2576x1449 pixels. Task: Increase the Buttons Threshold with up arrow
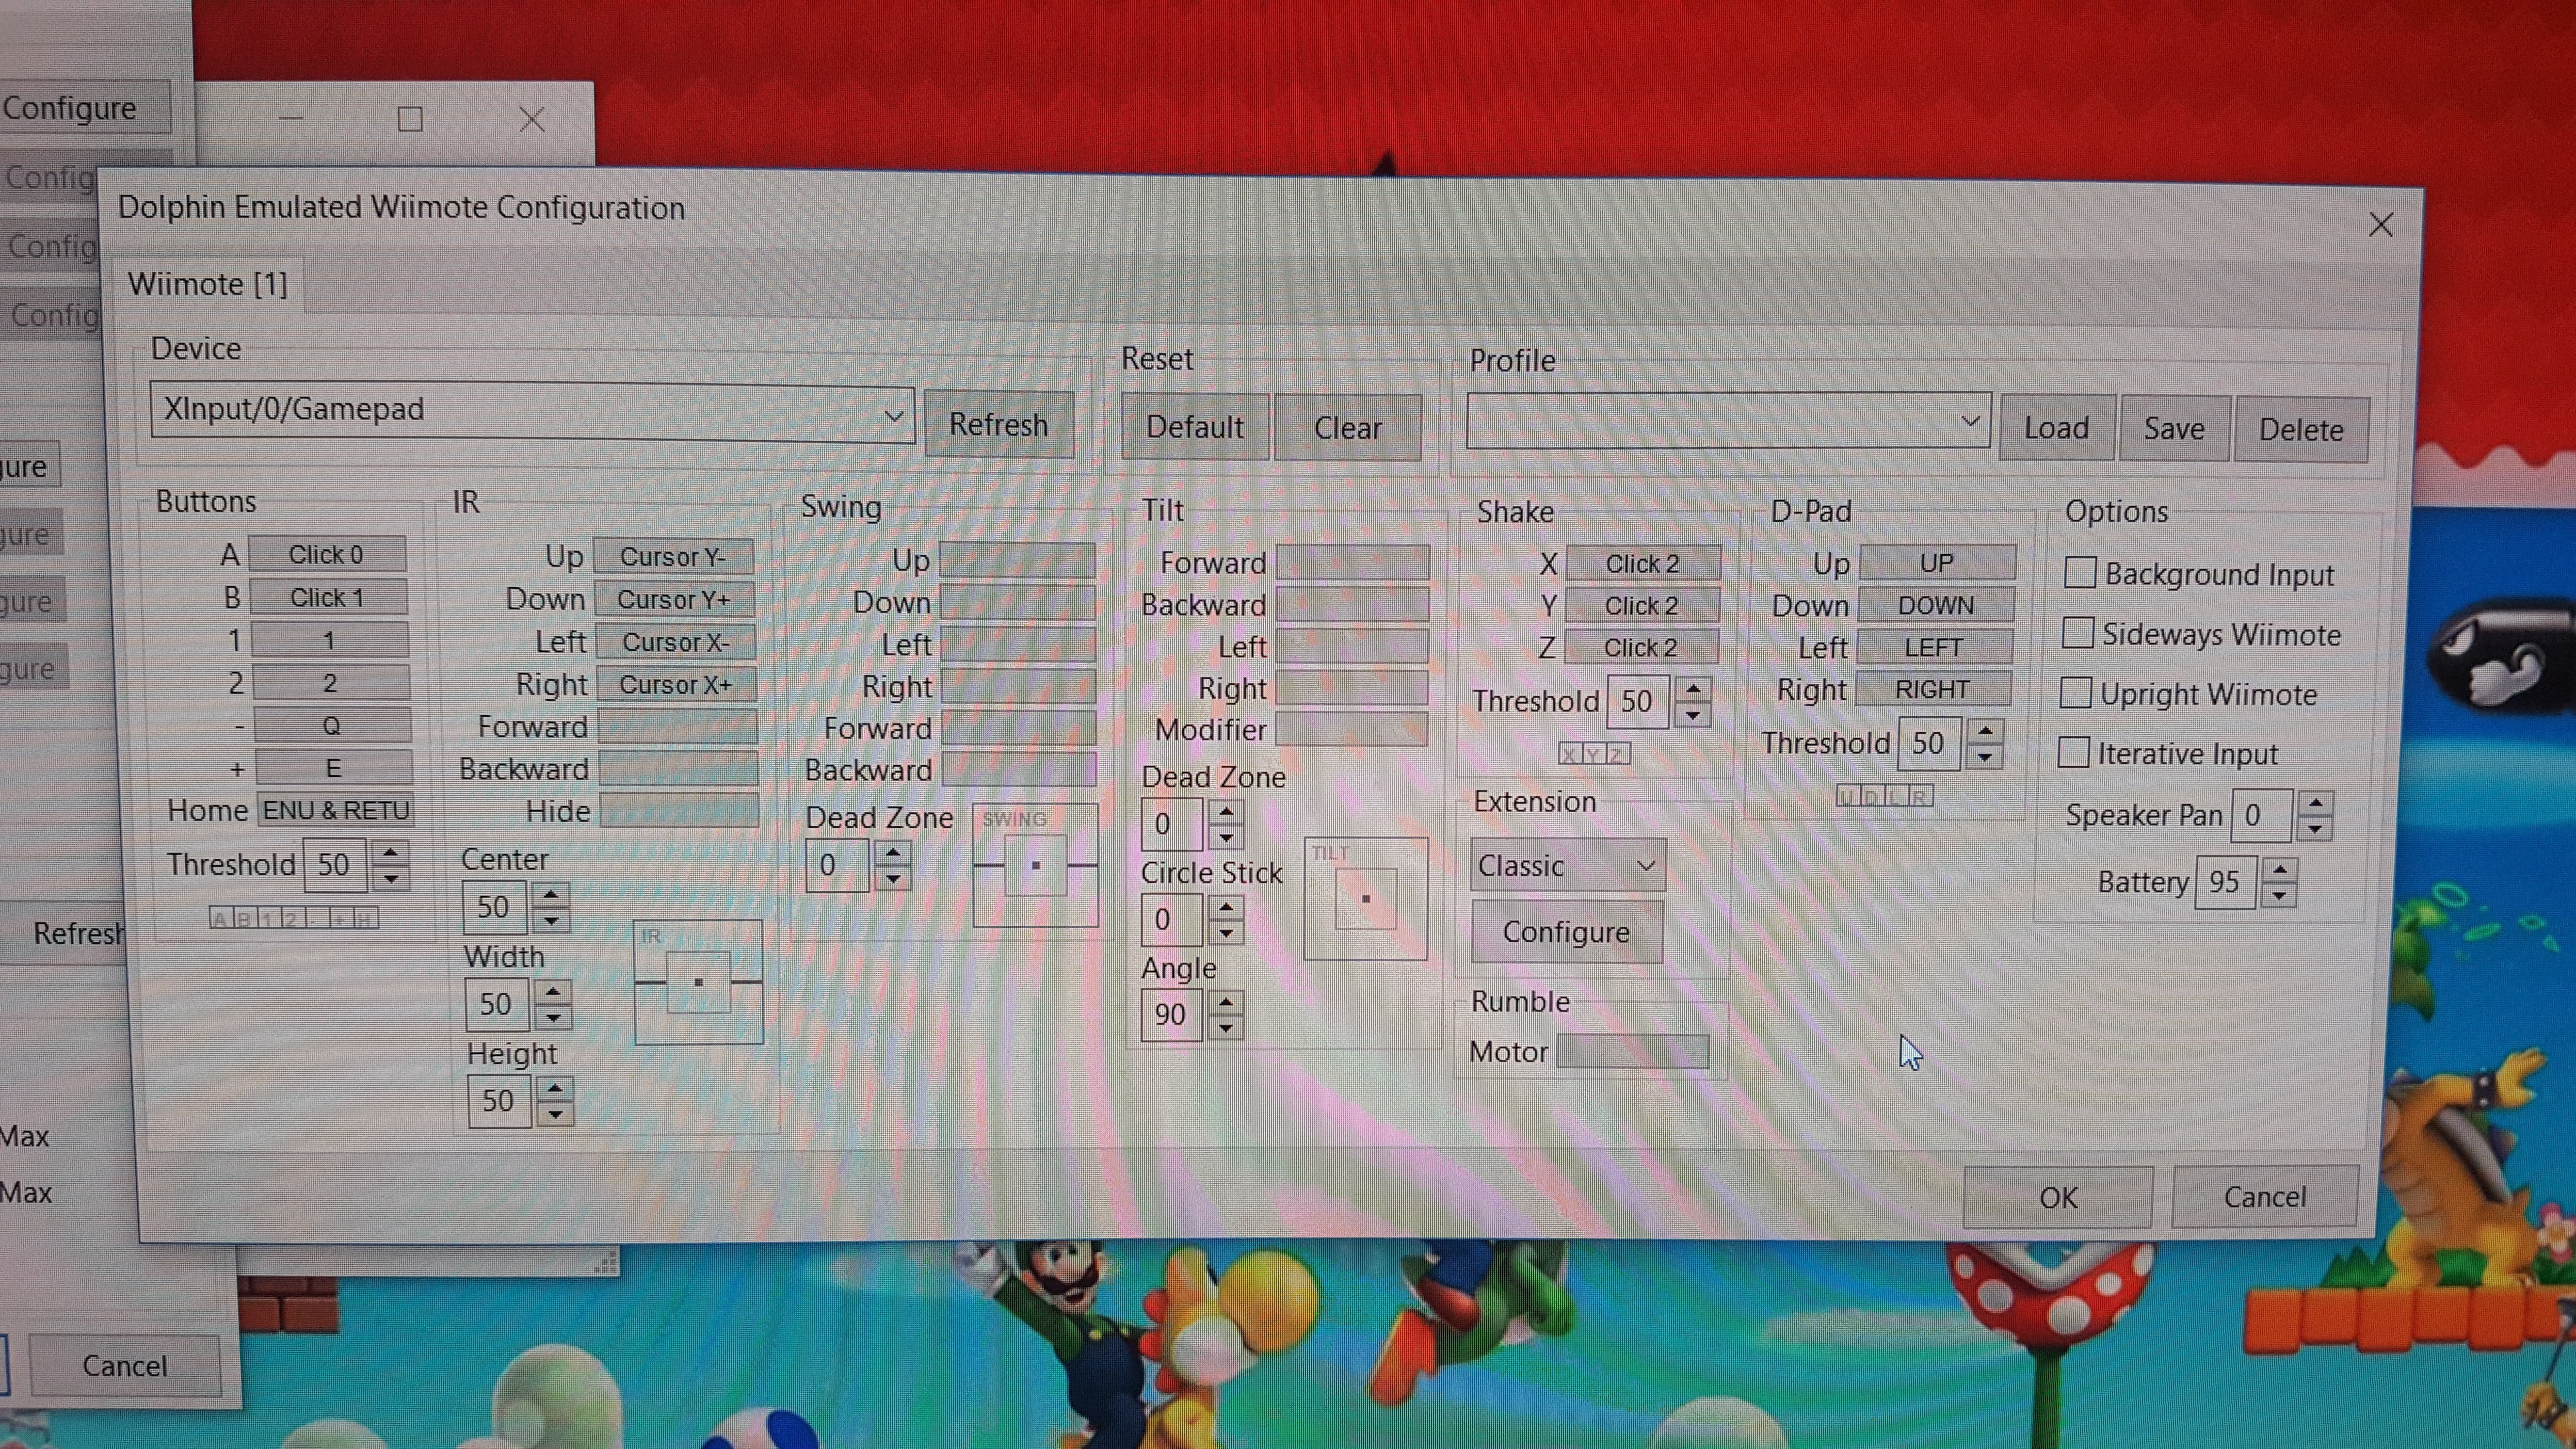tap(391, 852)
